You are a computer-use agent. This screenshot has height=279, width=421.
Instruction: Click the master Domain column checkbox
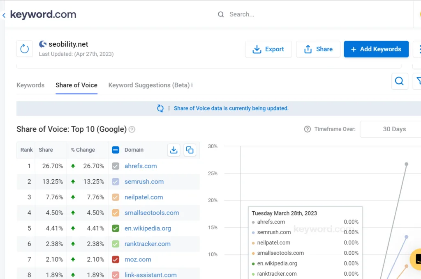(x=115, y=150)
